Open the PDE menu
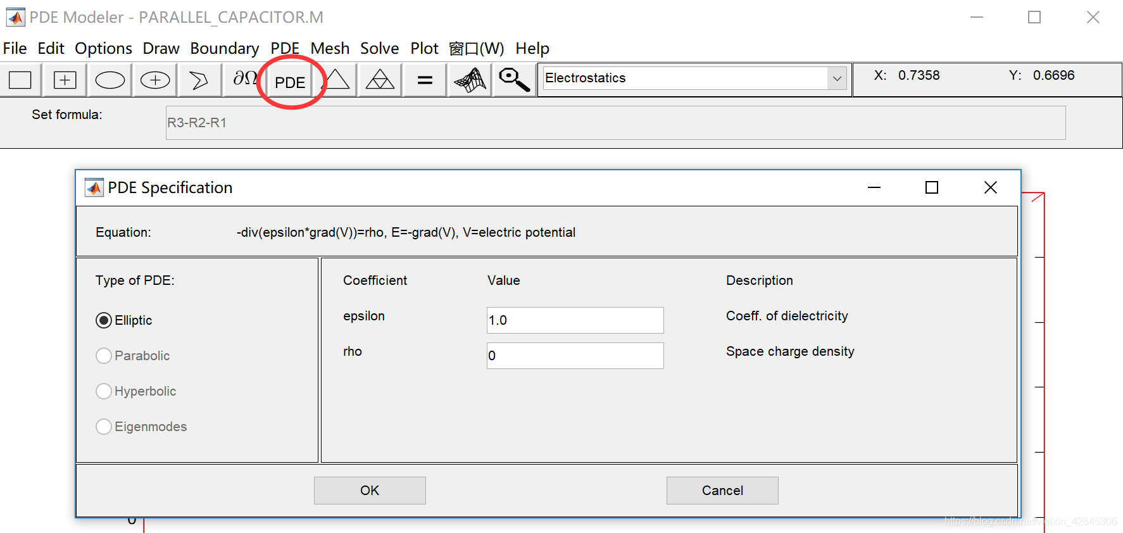1123x533 pixels. click(285, 48)
